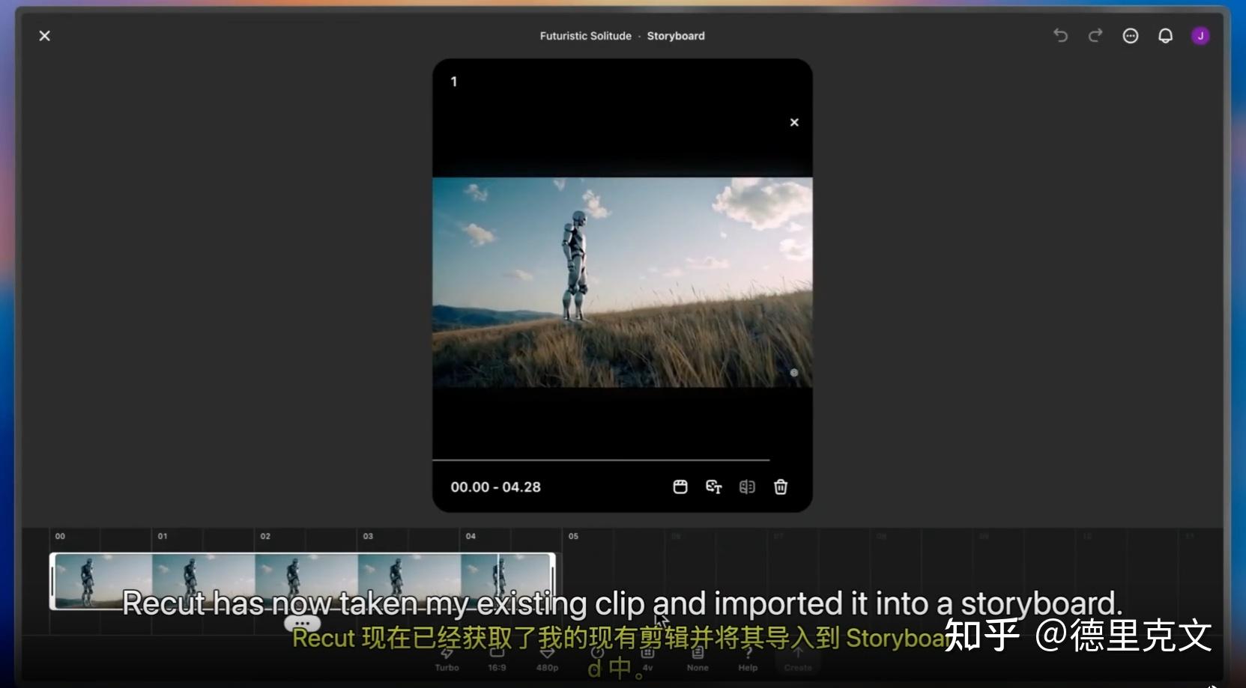Click the storyboard card number 1 label

pyautogui.click(x=454, y=82)
